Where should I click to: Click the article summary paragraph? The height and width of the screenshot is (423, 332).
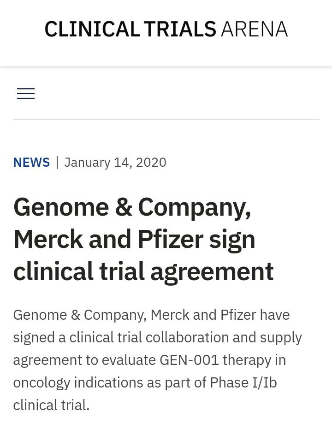(157, 360)
